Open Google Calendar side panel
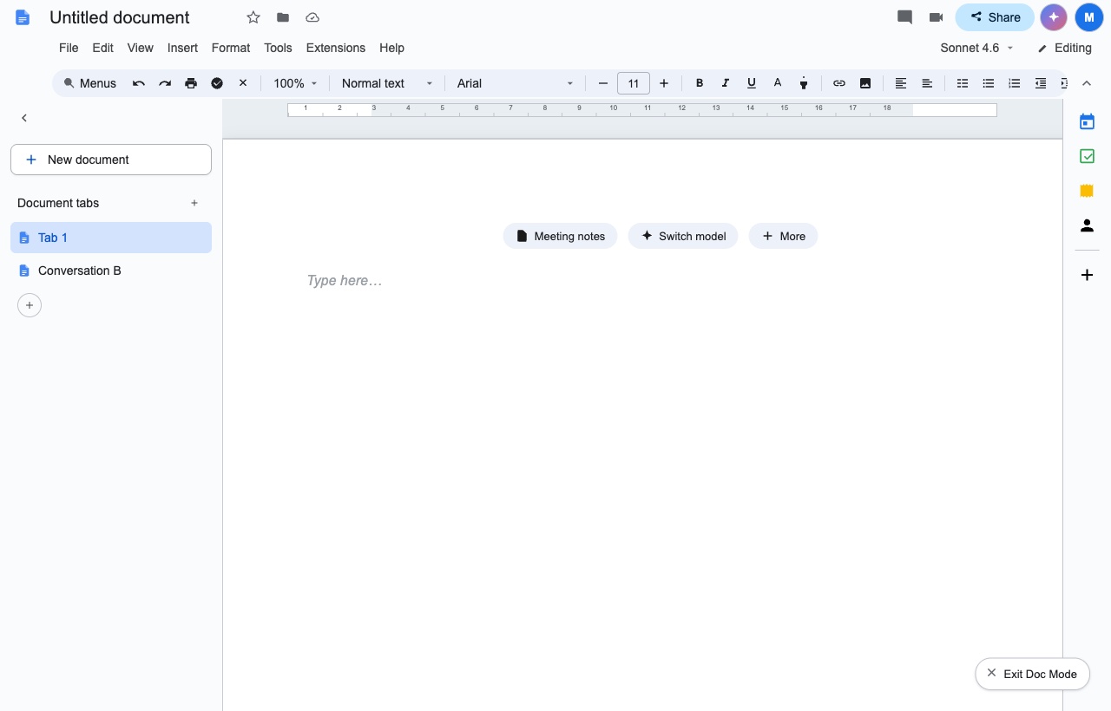Screen dimensions: 1111x711 (1087, 121)
